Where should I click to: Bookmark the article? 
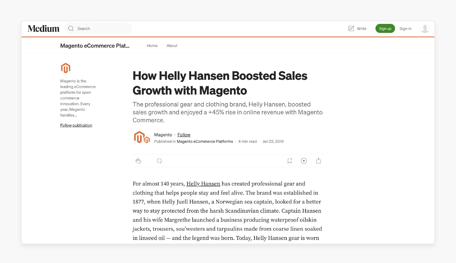290,161
